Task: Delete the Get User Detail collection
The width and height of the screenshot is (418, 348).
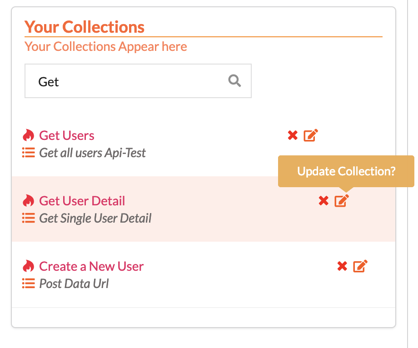Action: pos(323,201)
